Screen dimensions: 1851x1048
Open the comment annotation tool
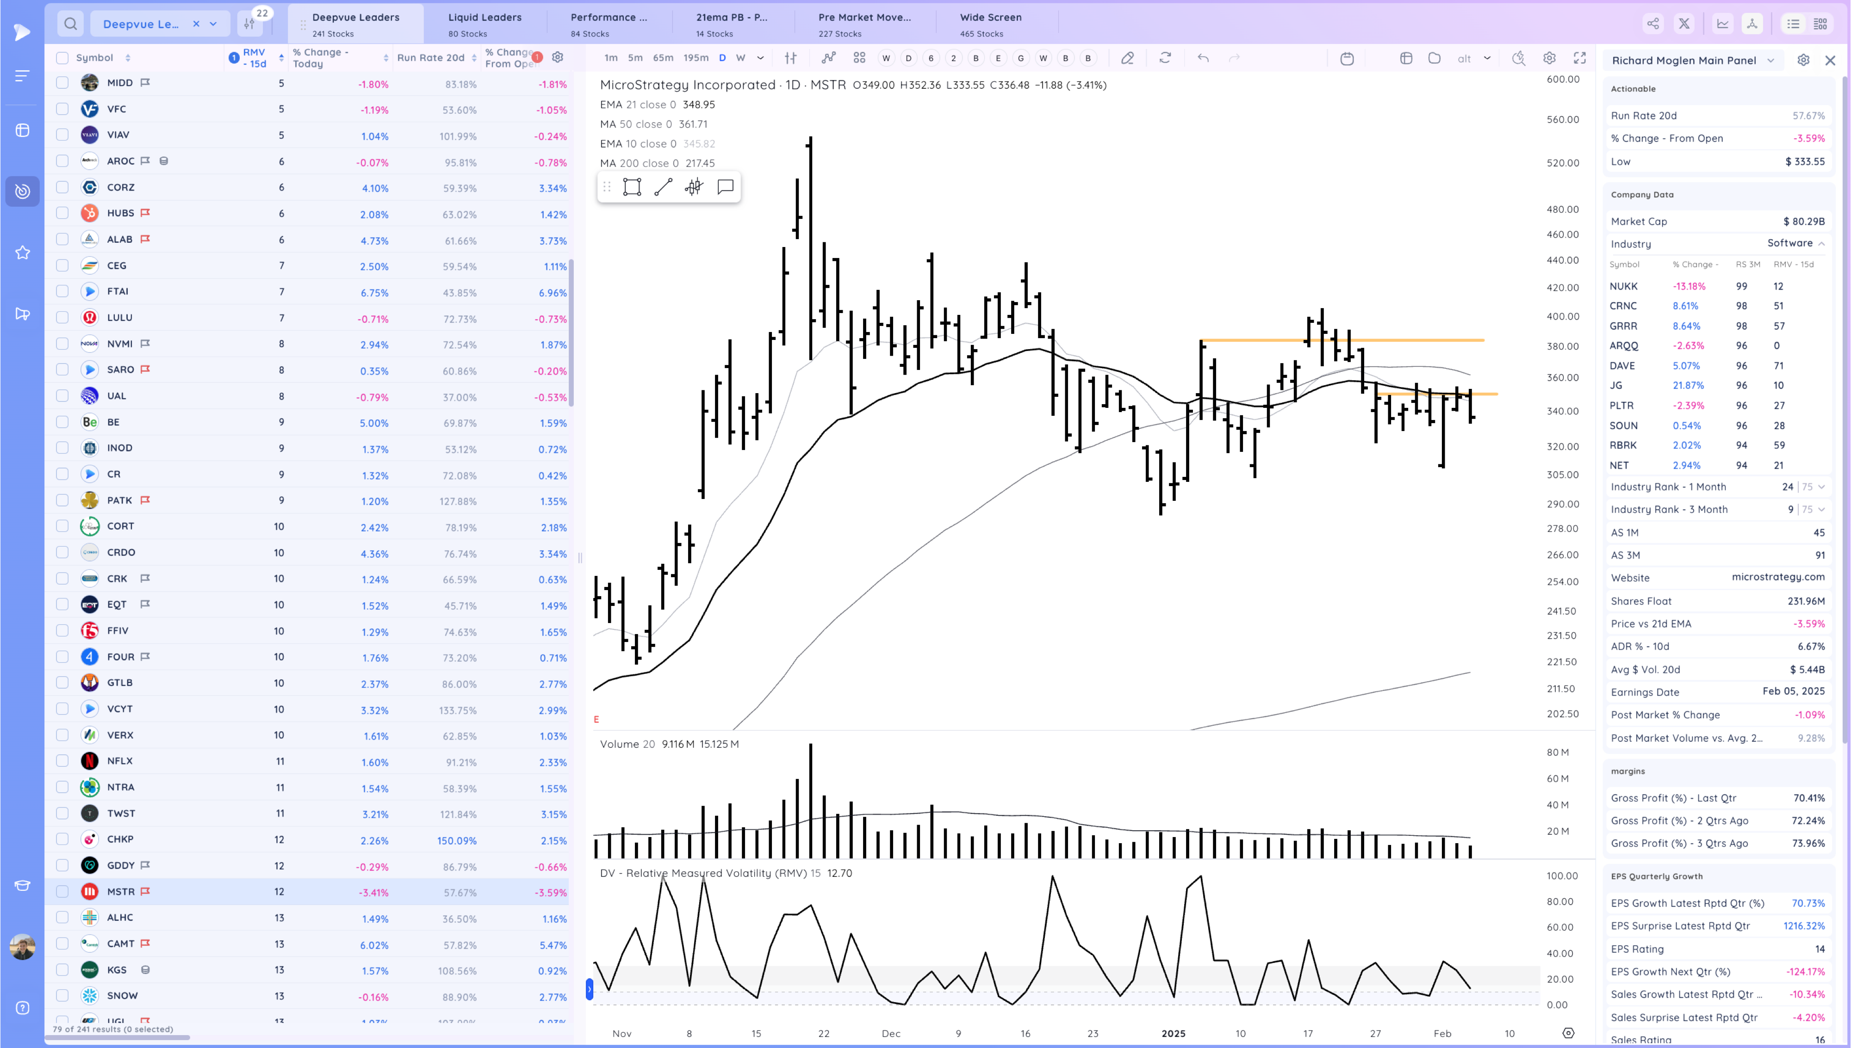click(x=725, y=187)
